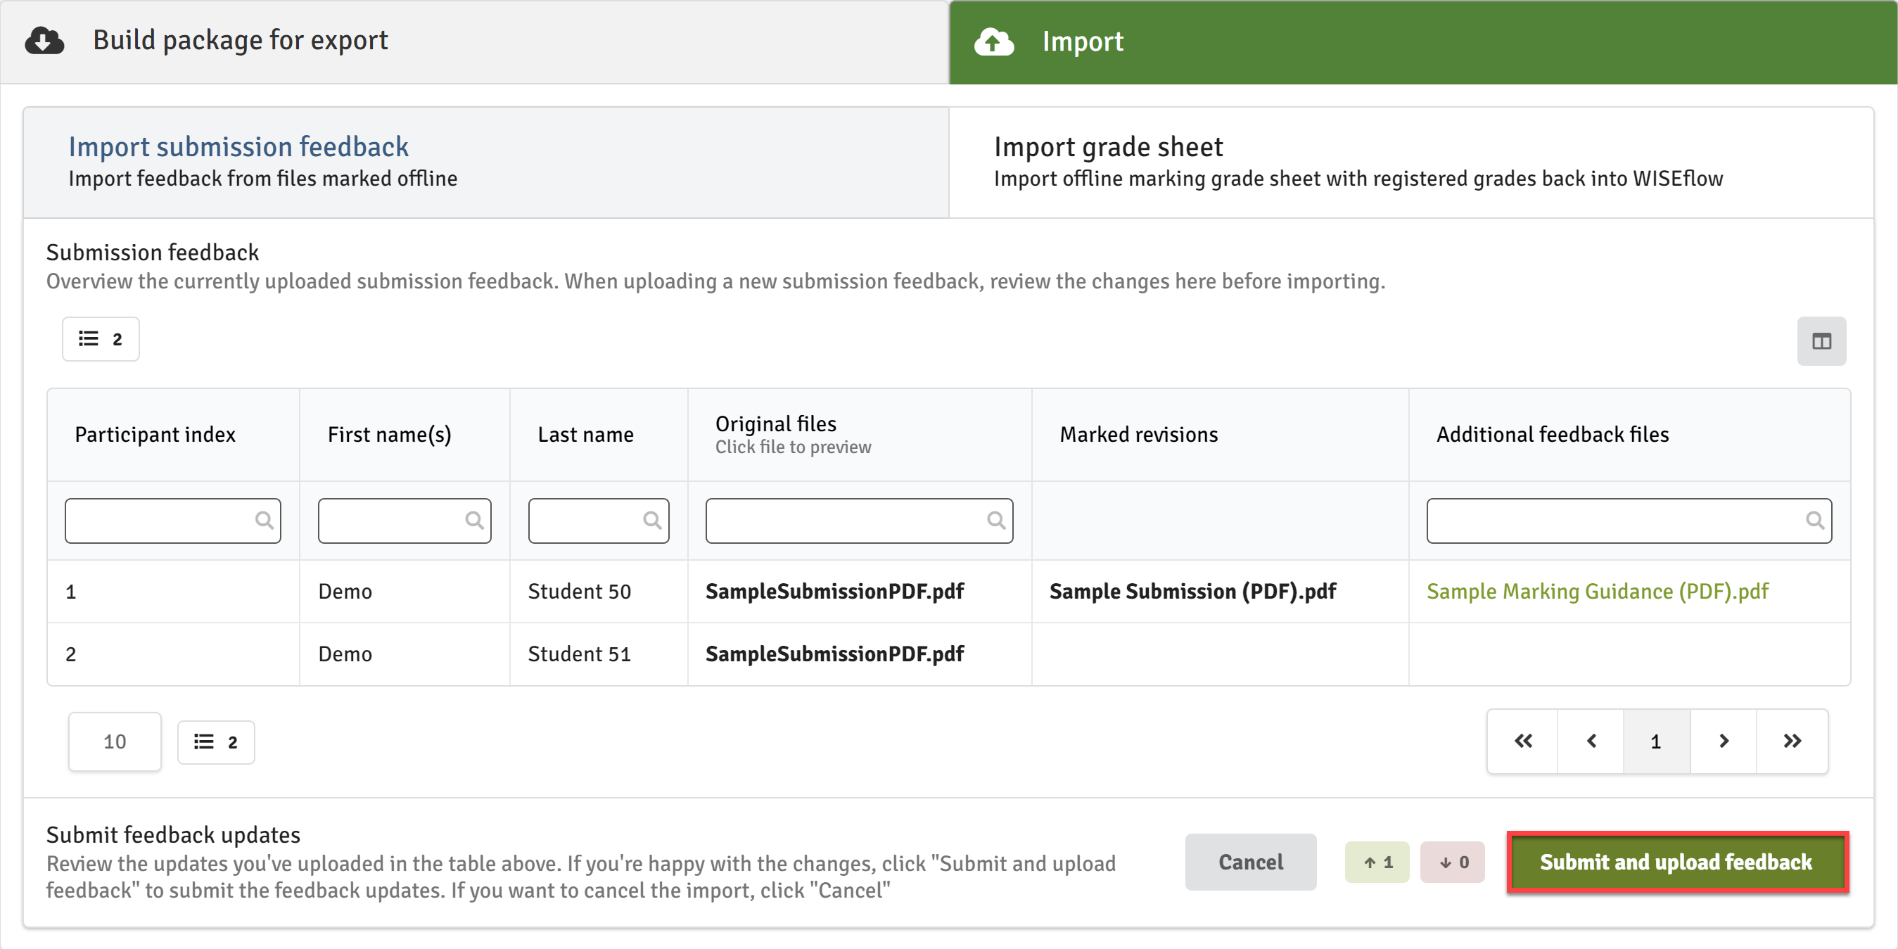
Task: Go to previous page arrow
Action: pyautogui.click(x=1591, y=741)
